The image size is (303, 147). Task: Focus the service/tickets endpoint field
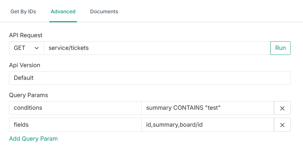[157, 48]
